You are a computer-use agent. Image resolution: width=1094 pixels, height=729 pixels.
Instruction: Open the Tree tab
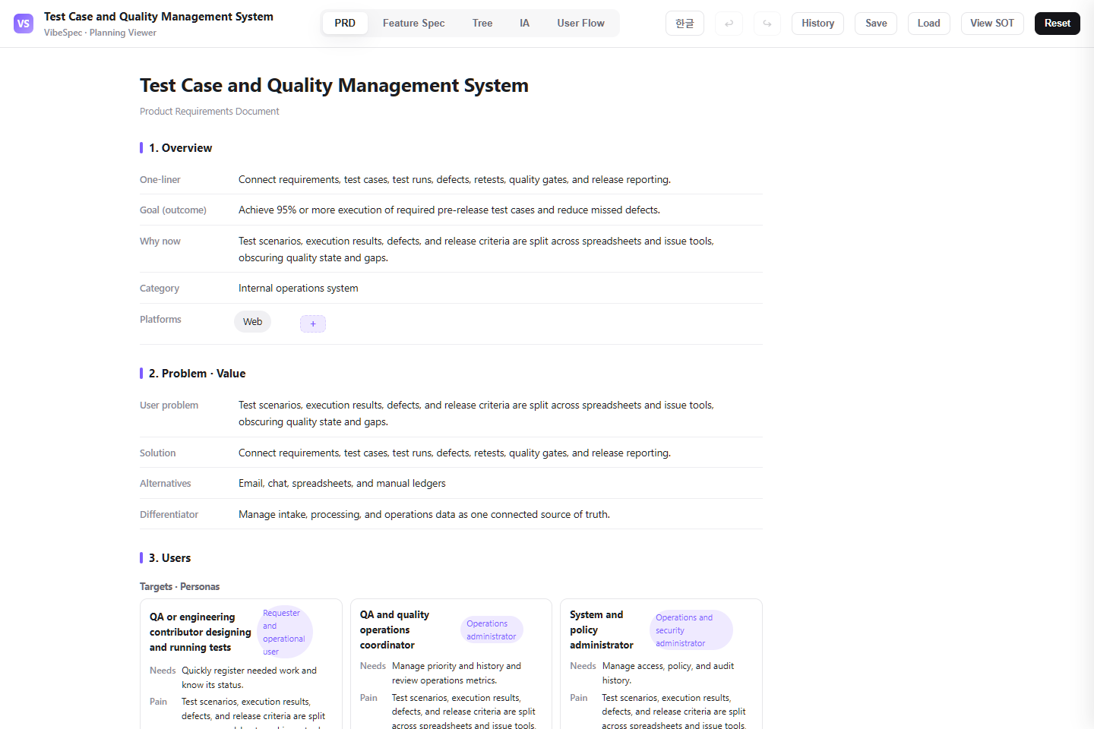pyautogui.click(x=482, y=23)
